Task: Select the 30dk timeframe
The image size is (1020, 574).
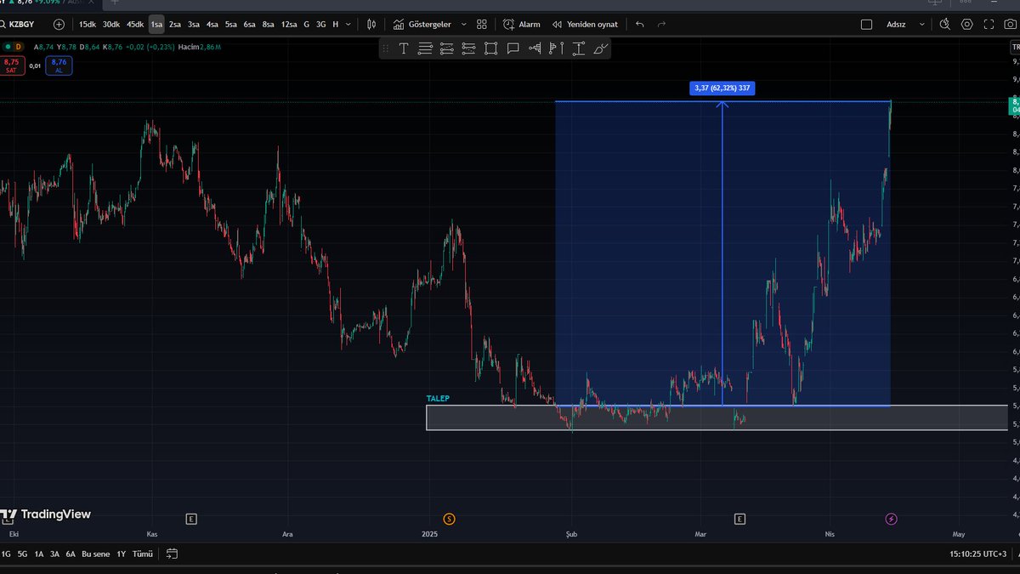Action: (111, 25)
